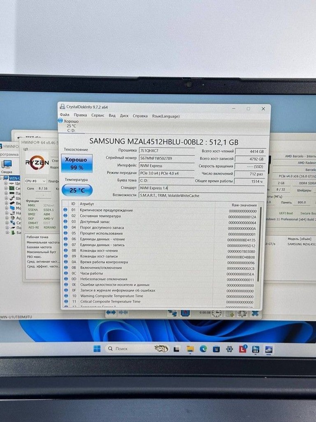Viewport: 316px width, 422px height.
Task: Select the audio node starting with Ау
Action: coord(15,218)
